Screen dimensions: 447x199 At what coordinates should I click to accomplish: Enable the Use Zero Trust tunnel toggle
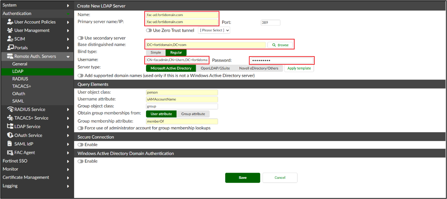(149, 30)
